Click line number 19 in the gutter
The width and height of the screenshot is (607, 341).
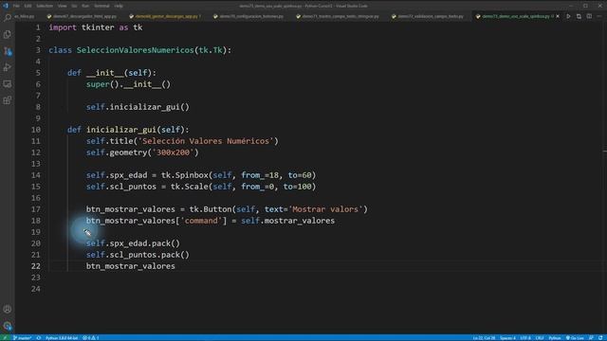(36, 232)
